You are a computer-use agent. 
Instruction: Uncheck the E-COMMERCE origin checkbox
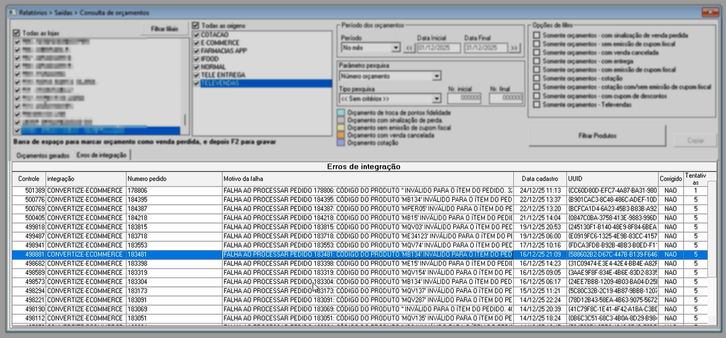coord(197,42)
